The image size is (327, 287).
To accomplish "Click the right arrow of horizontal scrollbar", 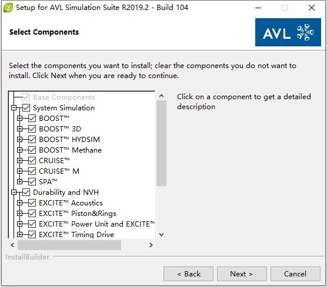I will click(151, 245).
